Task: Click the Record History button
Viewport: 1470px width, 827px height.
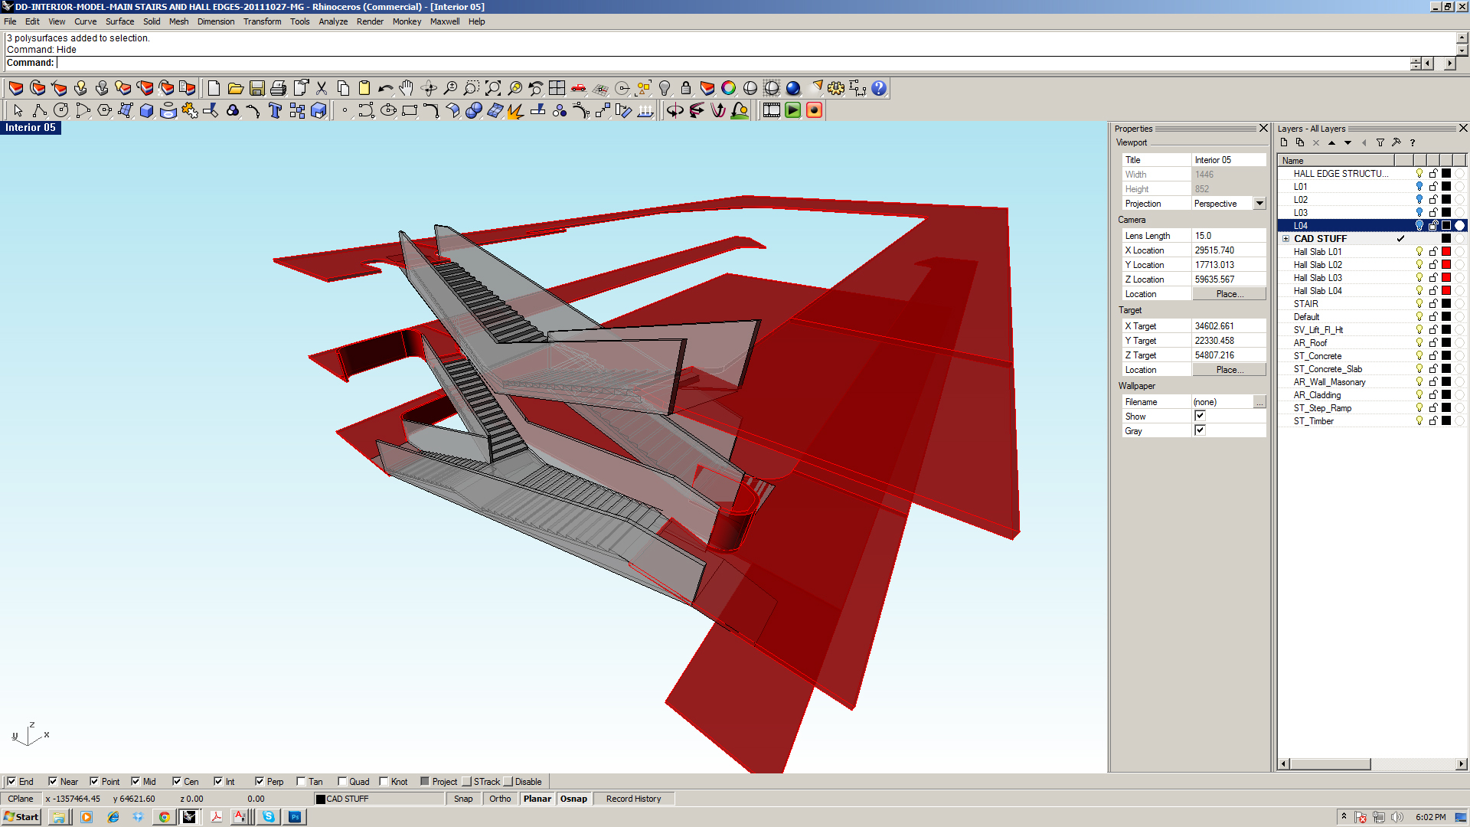Action: 633,799
